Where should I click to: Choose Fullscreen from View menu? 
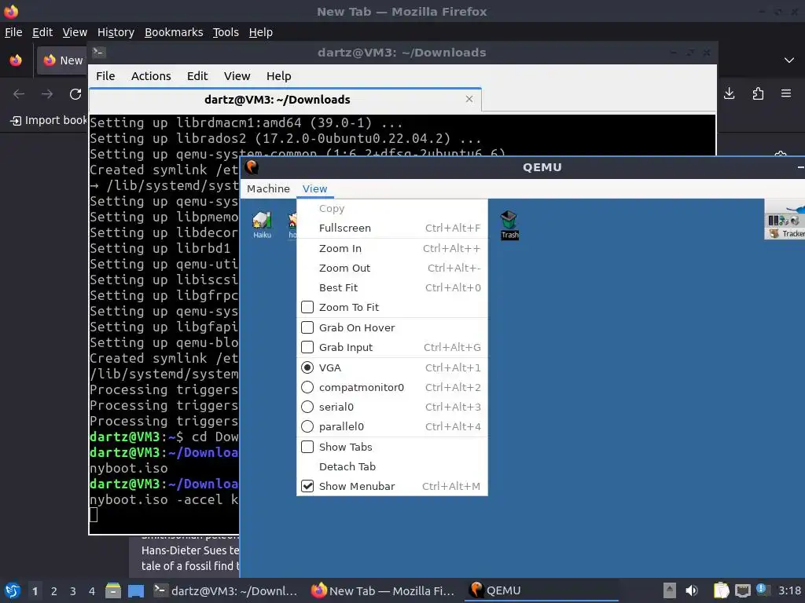[x=391, y=228]
